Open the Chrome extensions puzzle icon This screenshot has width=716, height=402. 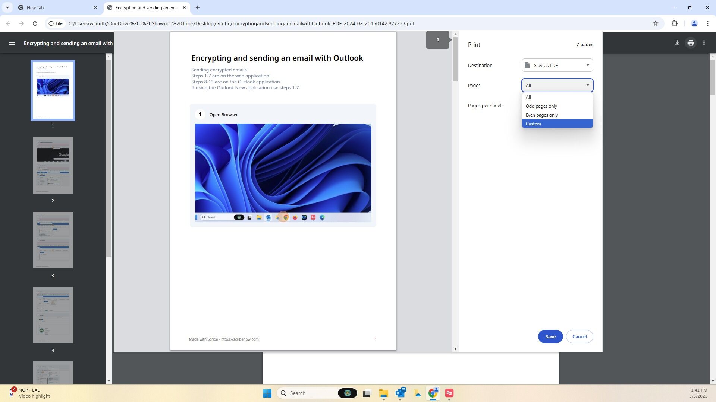pyautogui.click(x=674, y=23)
